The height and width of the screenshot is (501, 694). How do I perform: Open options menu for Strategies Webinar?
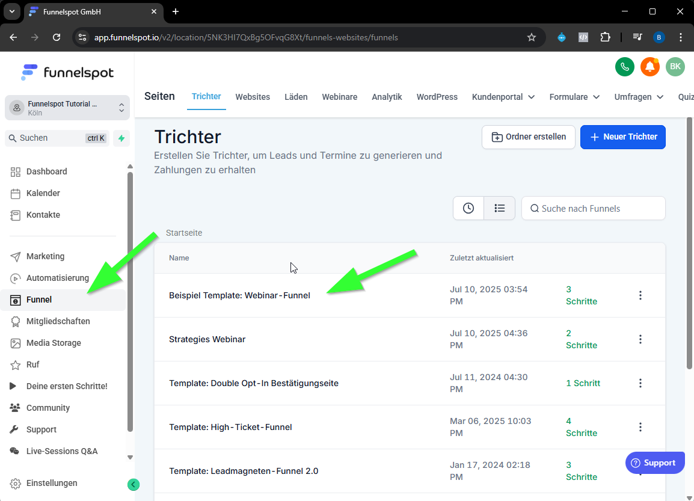(640, 339)
